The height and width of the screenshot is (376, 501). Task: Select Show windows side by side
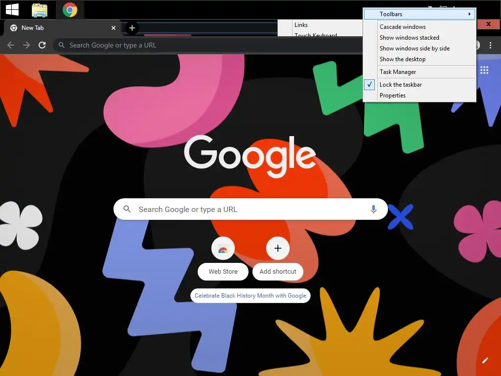pos(419,48)
